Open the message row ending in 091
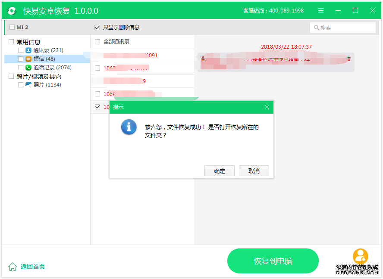This screenshot has height=279, width=383. coord(142,56)
